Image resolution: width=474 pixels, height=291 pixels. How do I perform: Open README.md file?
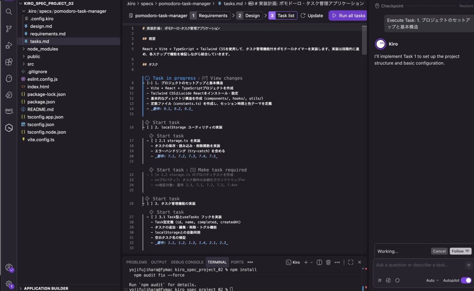40,109
